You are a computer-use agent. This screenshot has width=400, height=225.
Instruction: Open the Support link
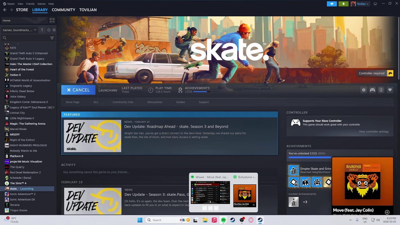pyautogui.click(x=204, y=102)
